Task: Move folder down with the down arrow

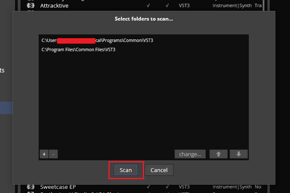Action: [239, 154]
